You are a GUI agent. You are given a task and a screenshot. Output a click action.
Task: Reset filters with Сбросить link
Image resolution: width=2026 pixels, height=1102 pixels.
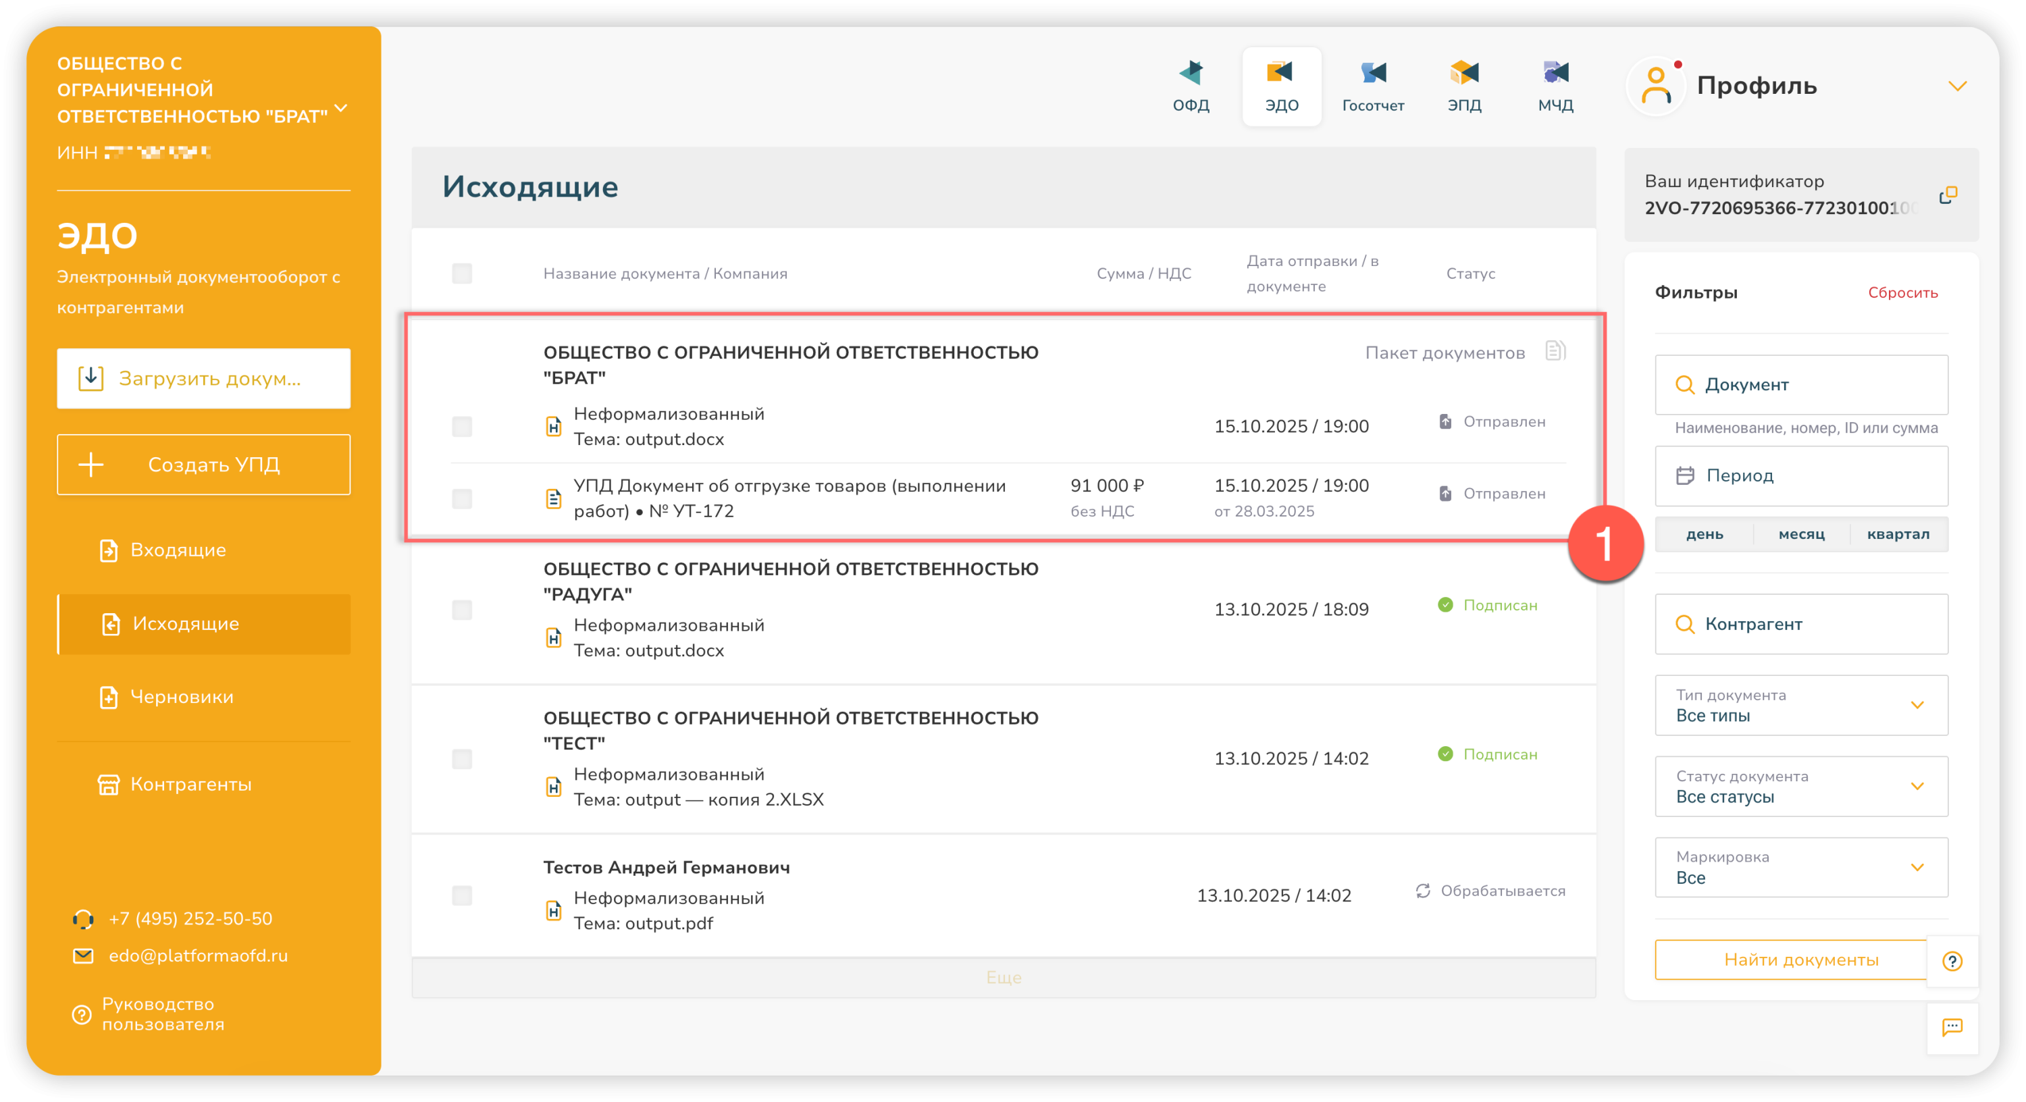1902,292
